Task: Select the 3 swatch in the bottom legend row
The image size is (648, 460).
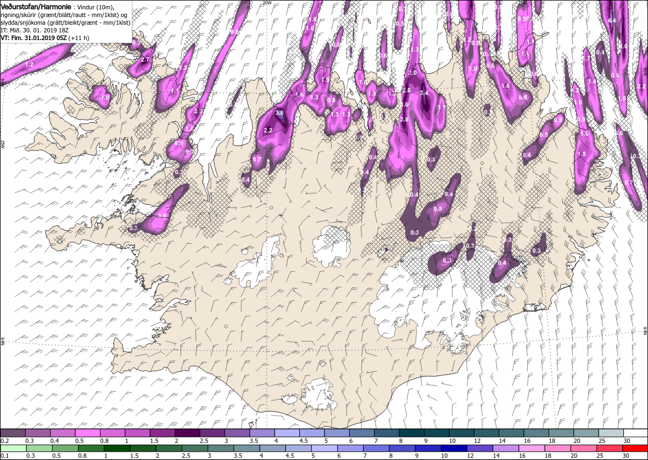Action: point(220,448)
